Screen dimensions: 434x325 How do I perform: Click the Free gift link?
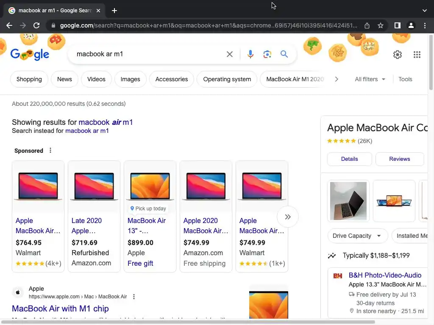(140, 263)
